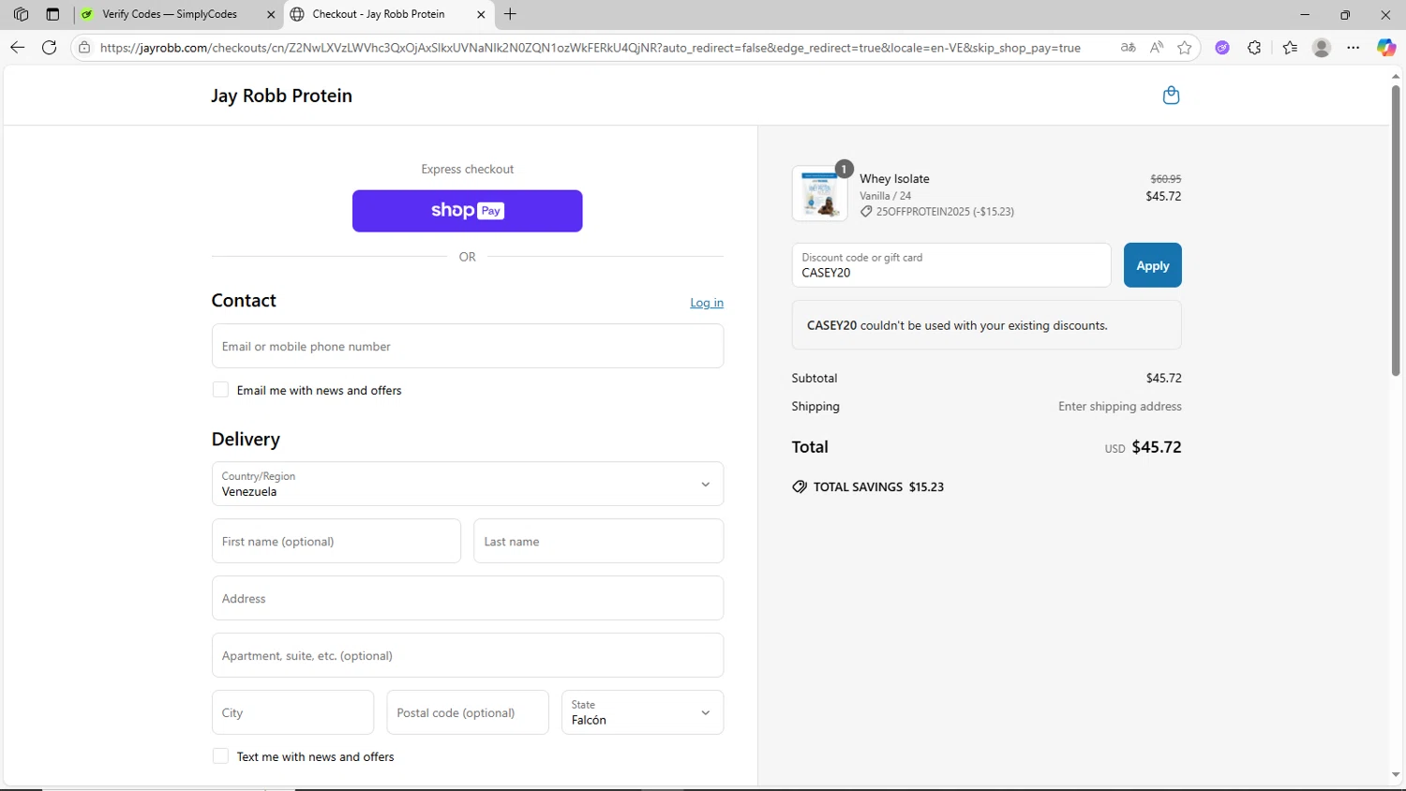
Task: Click the Log in link
Action: tap(707, 303)
